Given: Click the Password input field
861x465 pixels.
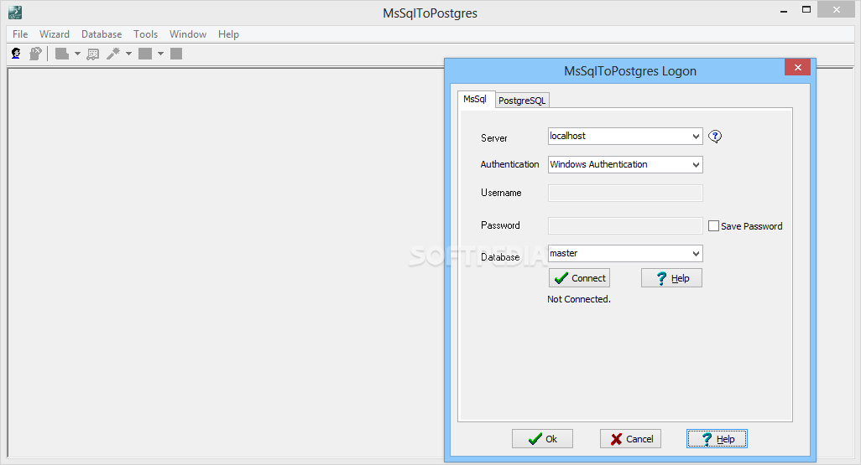Looking at the screenshot, I should (625, 225).
